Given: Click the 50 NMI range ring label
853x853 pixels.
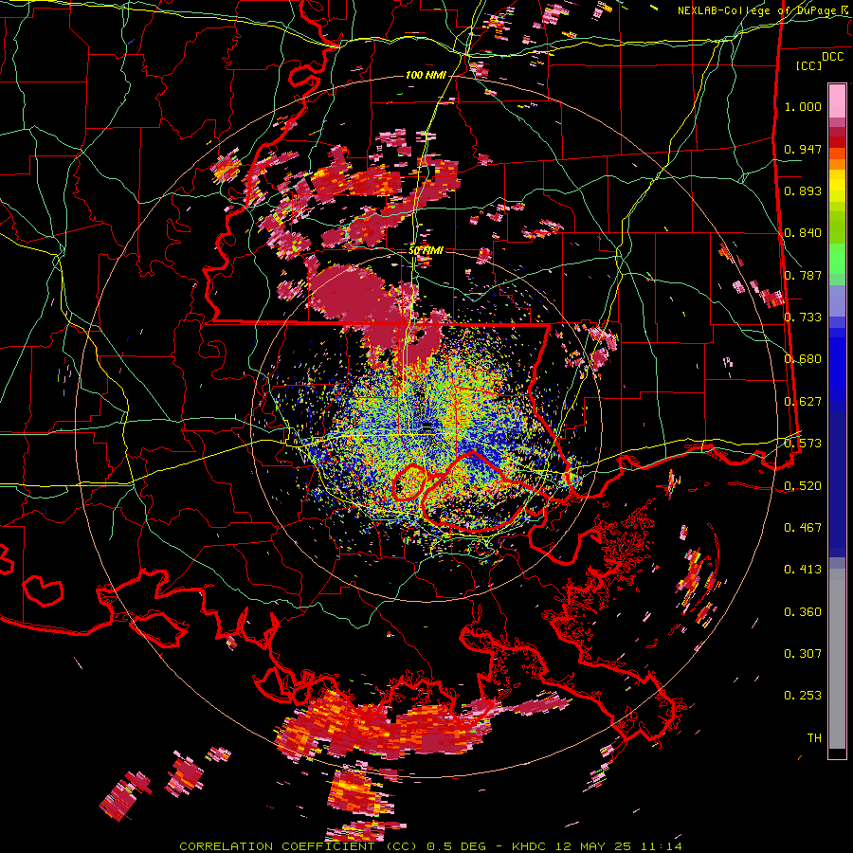Looking at the screenshot, I should tap(426, 251).
